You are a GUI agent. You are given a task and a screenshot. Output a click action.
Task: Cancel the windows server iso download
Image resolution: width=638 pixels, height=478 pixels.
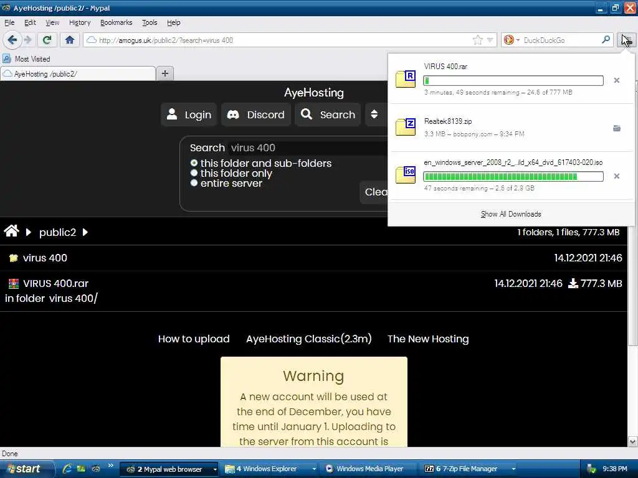616,176
